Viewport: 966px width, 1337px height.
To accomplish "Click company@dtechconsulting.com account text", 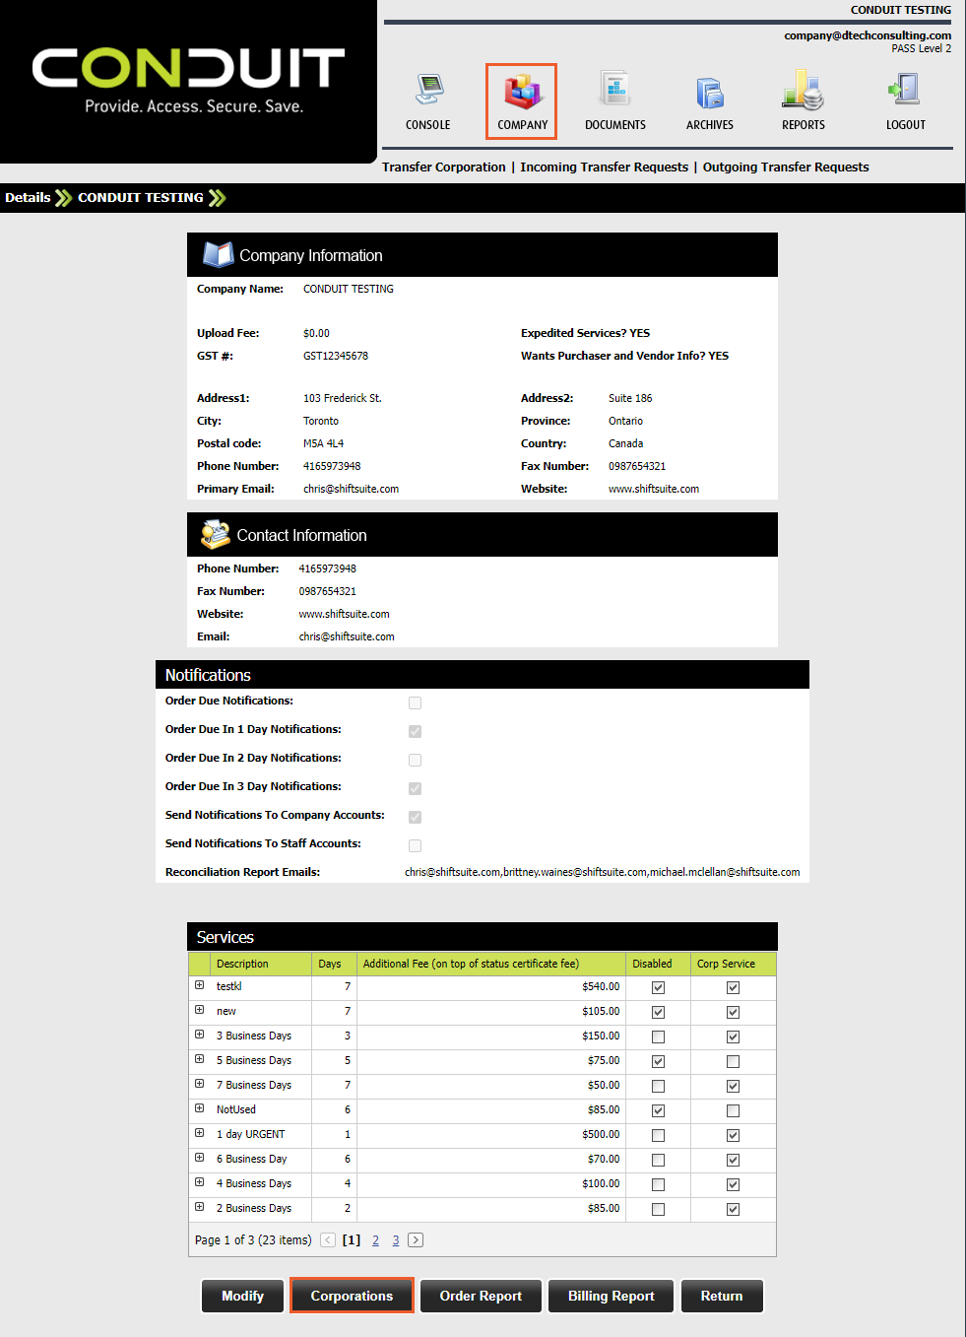I will 868,35.
